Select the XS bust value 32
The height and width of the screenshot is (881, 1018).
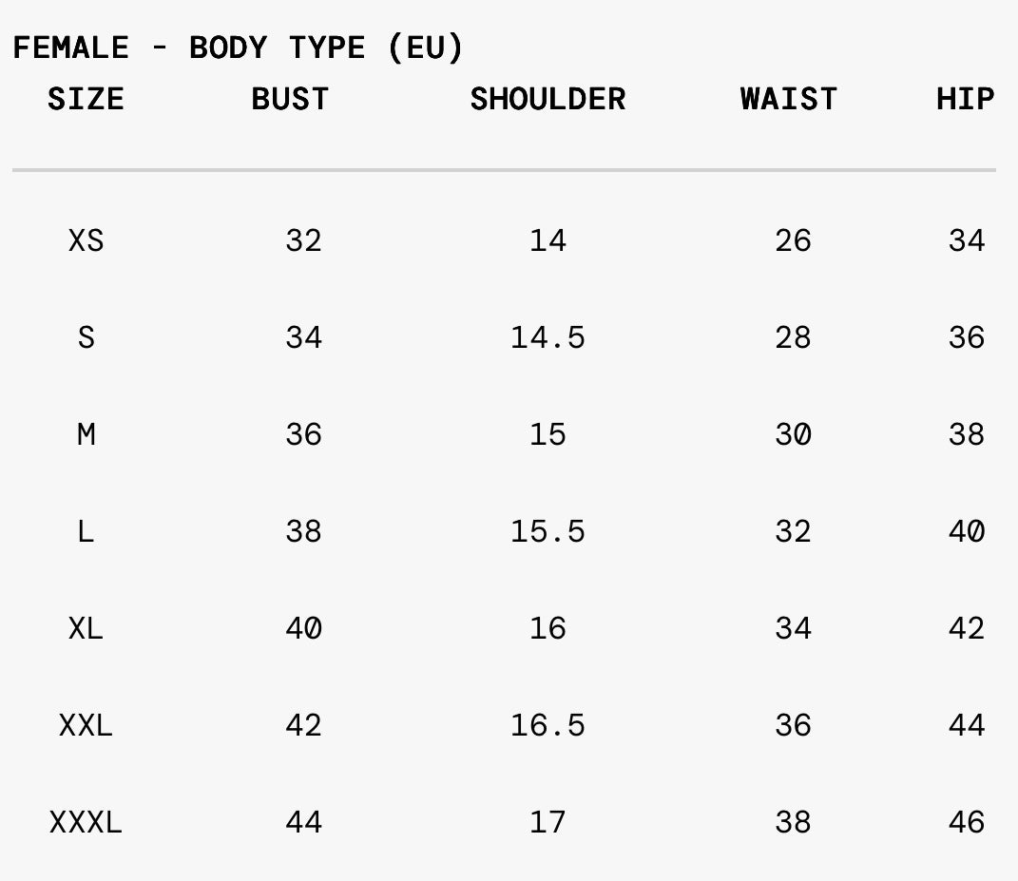(x=303, y=240)
